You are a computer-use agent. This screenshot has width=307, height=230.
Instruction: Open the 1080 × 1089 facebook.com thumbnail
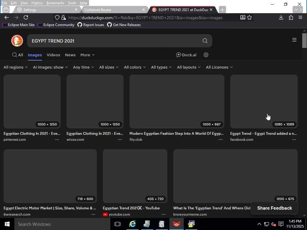tap(264, 102)
